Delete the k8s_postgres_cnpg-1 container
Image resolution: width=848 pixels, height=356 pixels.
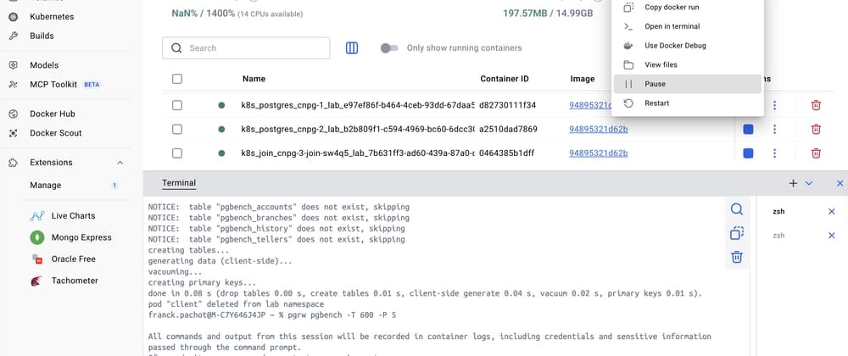point(816,105)
